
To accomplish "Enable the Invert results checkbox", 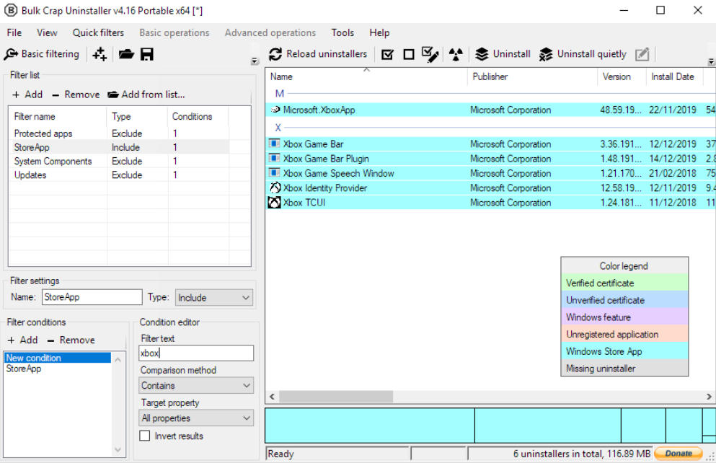I will click(x=145, y=436).
